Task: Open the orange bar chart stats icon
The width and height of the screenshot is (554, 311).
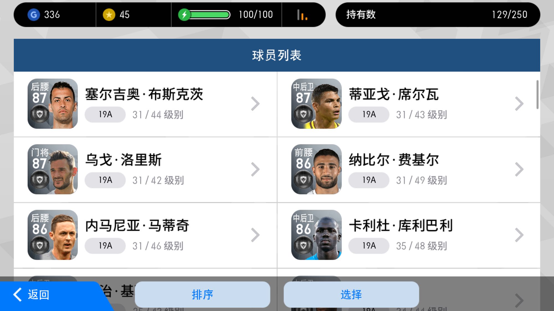Action: (302, 15)
